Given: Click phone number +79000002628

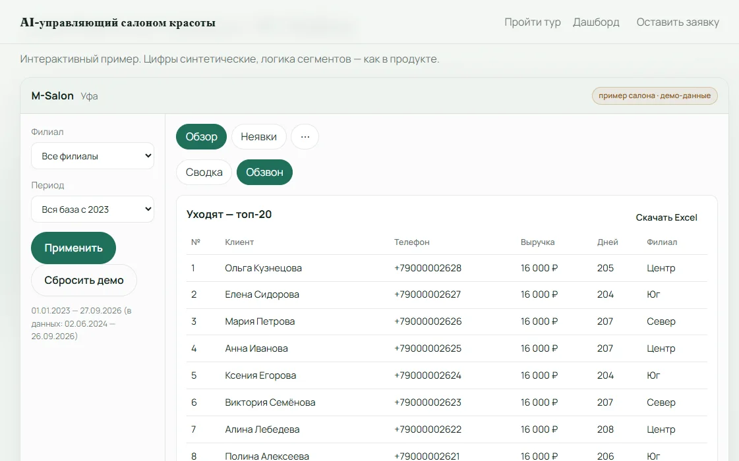Looking at the screenshot, I should pyautogui.click(x=428, y=268).
